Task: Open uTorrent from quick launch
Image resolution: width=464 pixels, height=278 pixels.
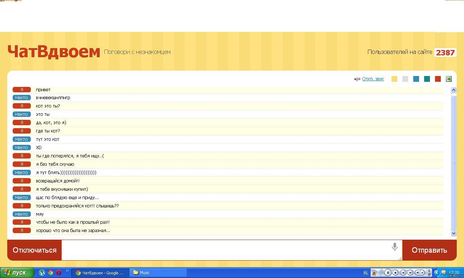Action: 42,273
